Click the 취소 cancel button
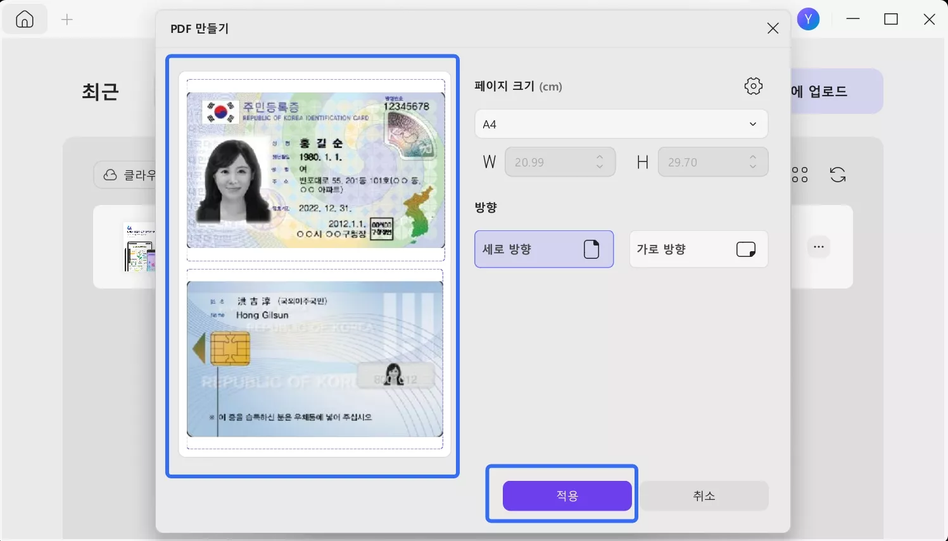 (704, 495)
